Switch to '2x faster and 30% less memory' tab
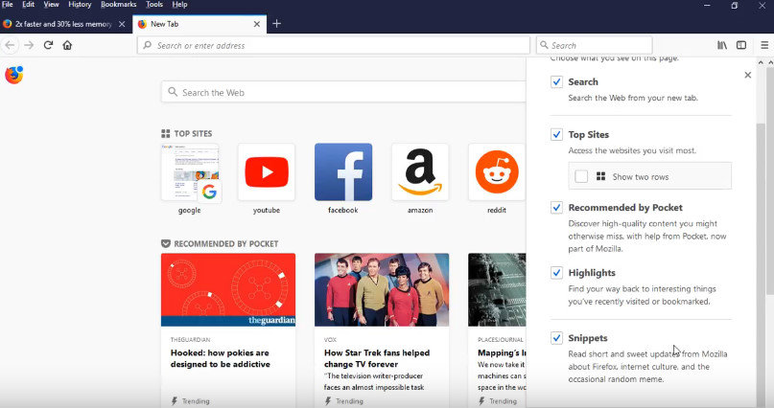774x408 pixels. (63, 24)
